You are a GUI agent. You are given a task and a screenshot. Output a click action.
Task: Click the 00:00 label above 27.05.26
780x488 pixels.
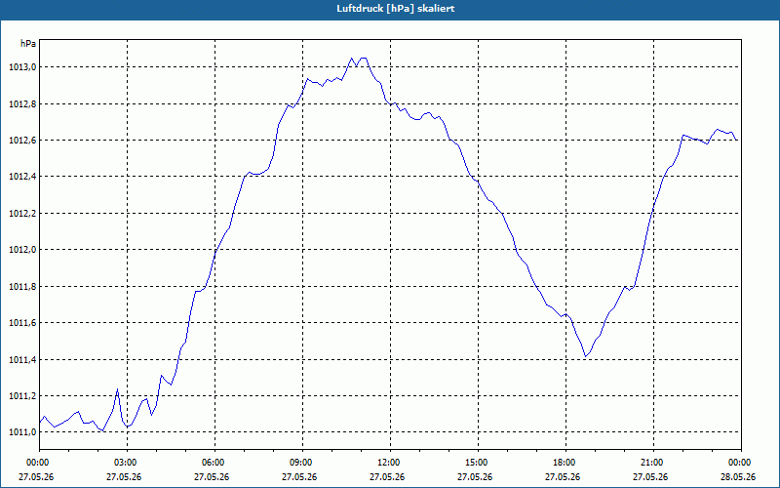point(40,463)
